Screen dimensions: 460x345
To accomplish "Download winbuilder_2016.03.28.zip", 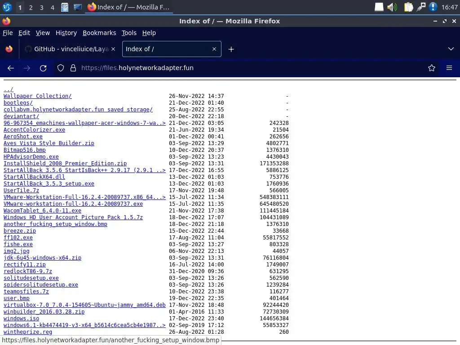I will 44,312.
